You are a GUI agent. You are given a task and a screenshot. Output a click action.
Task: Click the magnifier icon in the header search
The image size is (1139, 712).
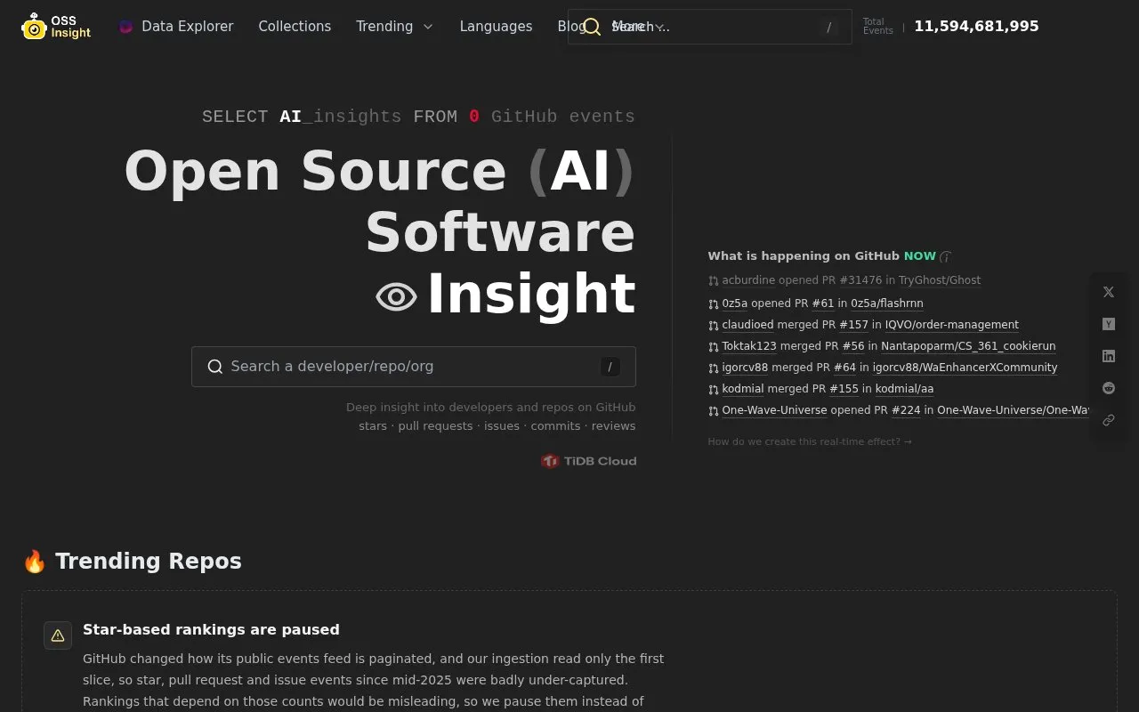pyautogui.click(x=592, y=27)
